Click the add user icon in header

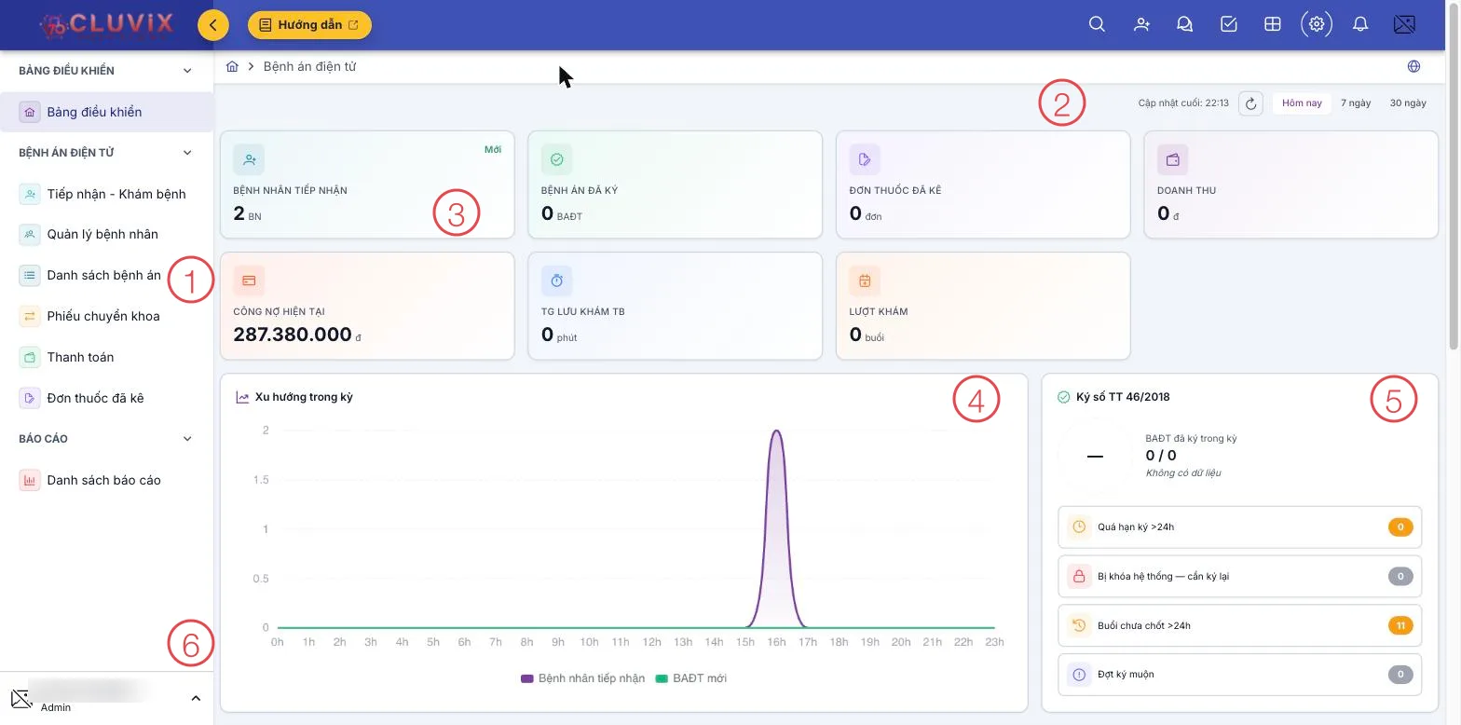1141,25
